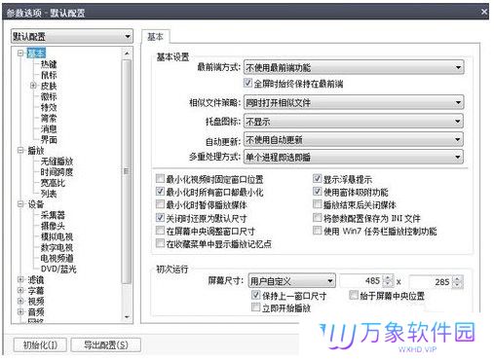Close the 参数选项 dialog

coord(483,12)
